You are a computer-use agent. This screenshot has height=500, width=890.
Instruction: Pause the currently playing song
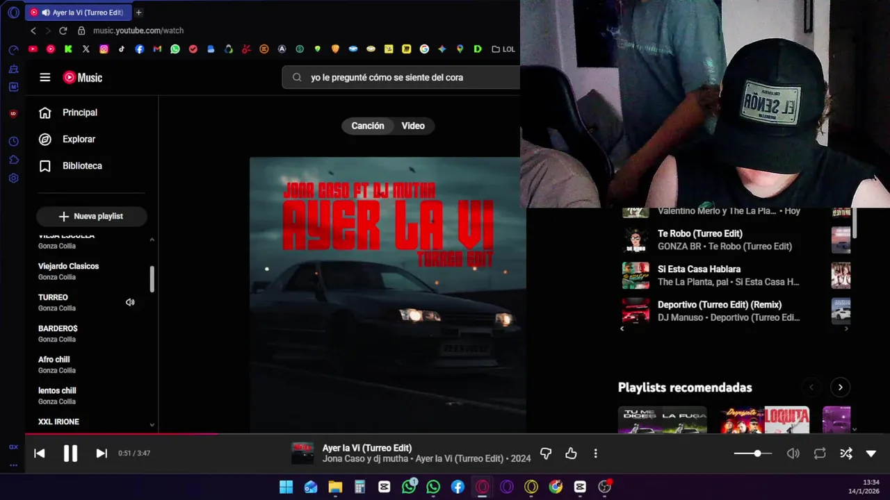70,453
